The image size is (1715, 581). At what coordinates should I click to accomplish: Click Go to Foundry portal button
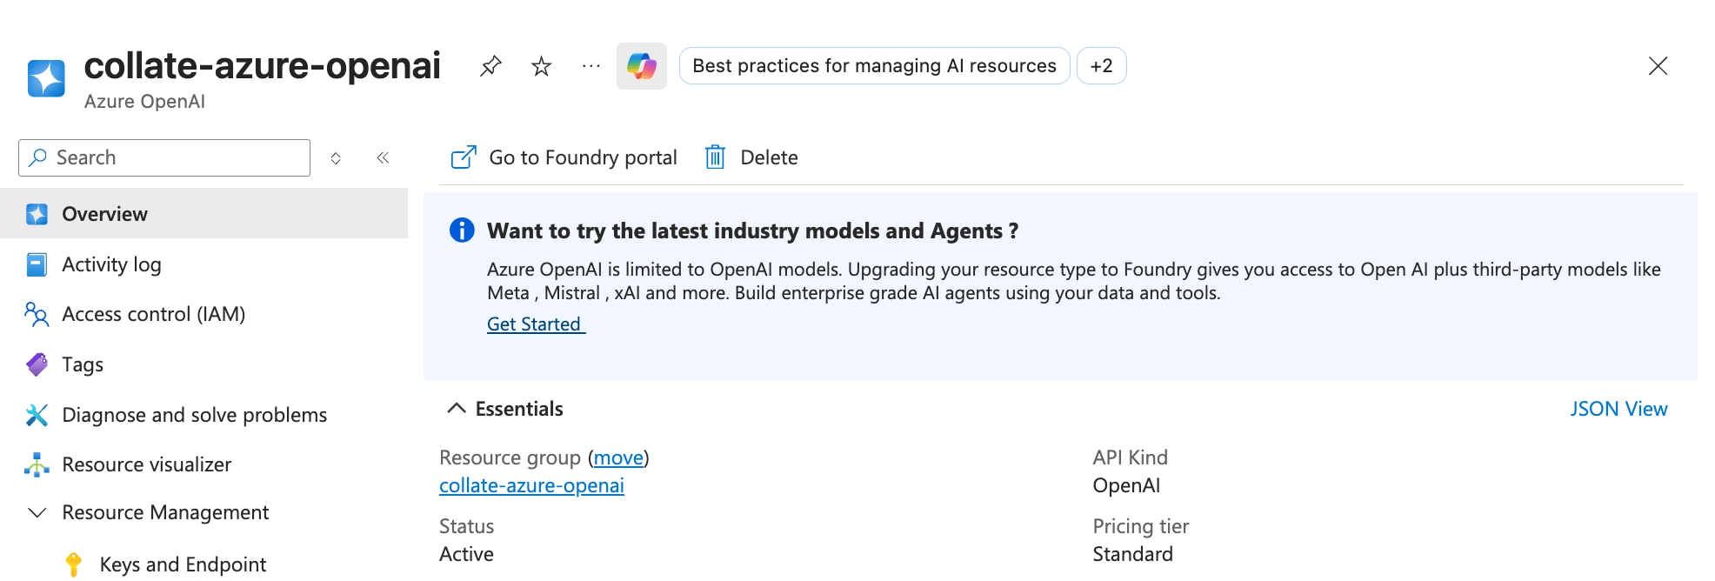pyautogui.click(x=564, y=157)
